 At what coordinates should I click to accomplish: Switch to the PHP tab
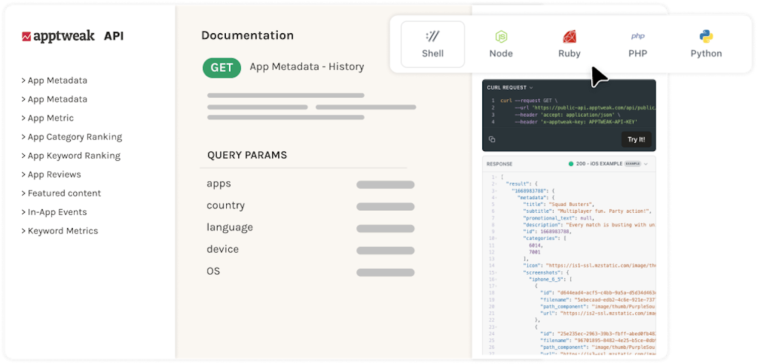(x=637, y=44)
